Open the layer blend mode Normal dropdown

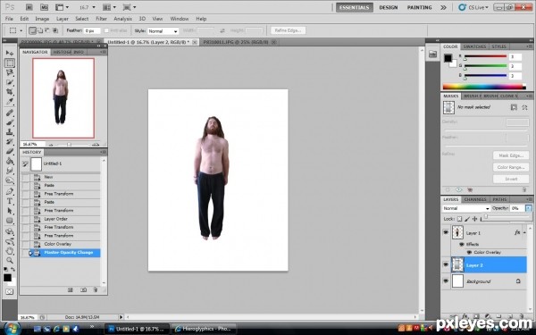point(466,208)
